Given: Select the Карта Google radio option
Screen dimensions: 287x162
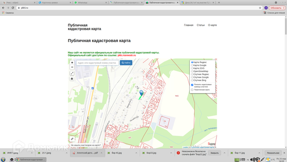Looking at the screenshot, I should click(x=192, y=65).
